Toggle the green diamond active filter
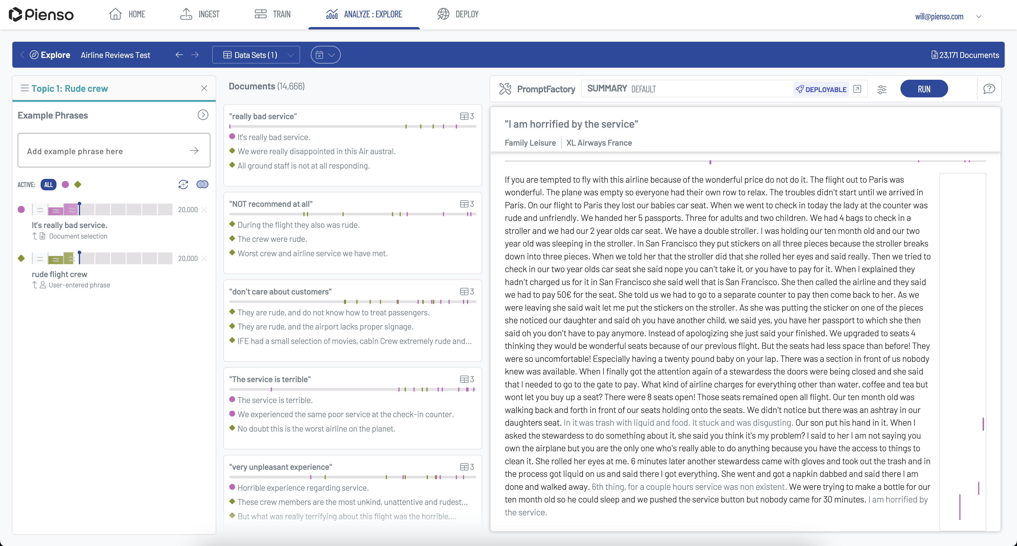 (78, 184)
